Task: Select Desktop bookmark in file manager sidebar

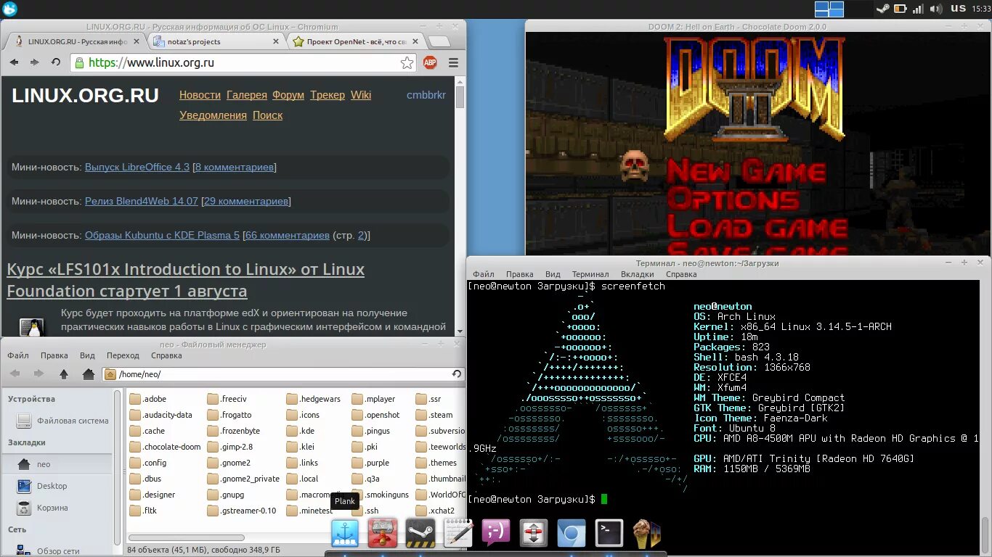Action: point(58,486)
